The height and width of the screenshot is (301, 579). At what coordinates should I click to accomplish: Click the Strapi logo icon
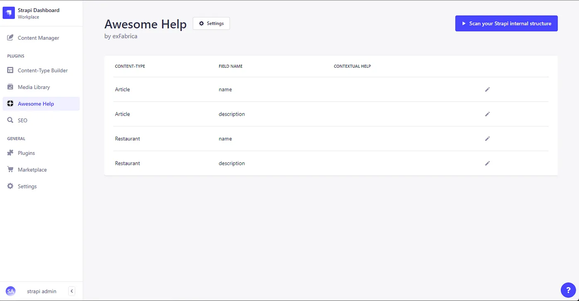9,13
